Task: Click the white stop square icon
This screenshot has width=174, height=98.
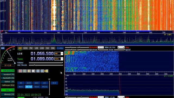Action: pyautogui.click(x=33, y=71)
